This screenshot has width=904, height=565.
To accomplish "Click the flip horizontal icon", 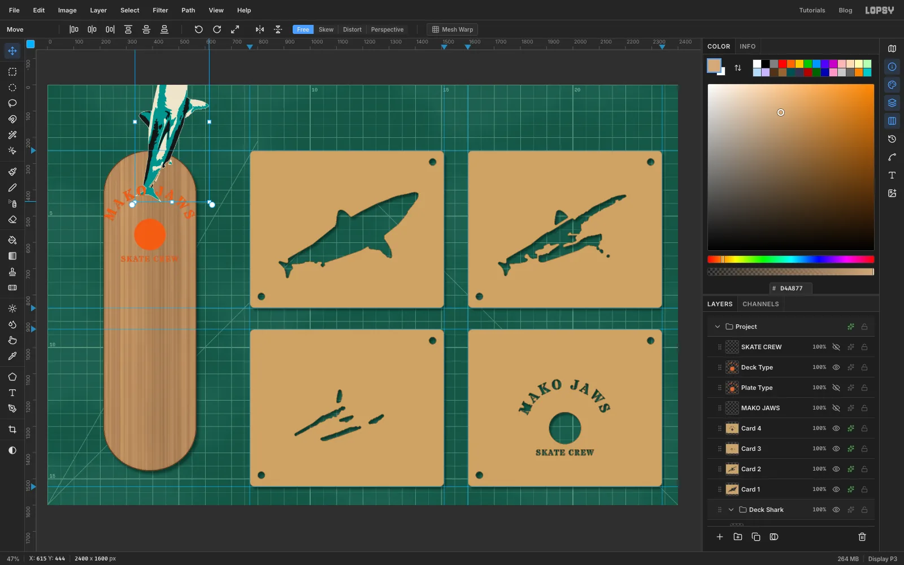I will coord(260,29).
